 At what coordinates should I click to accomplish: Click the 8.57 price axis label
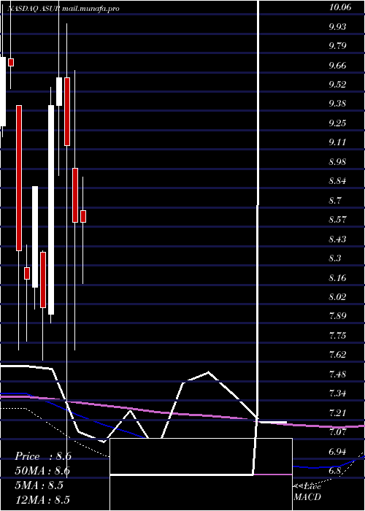(337, 219)
